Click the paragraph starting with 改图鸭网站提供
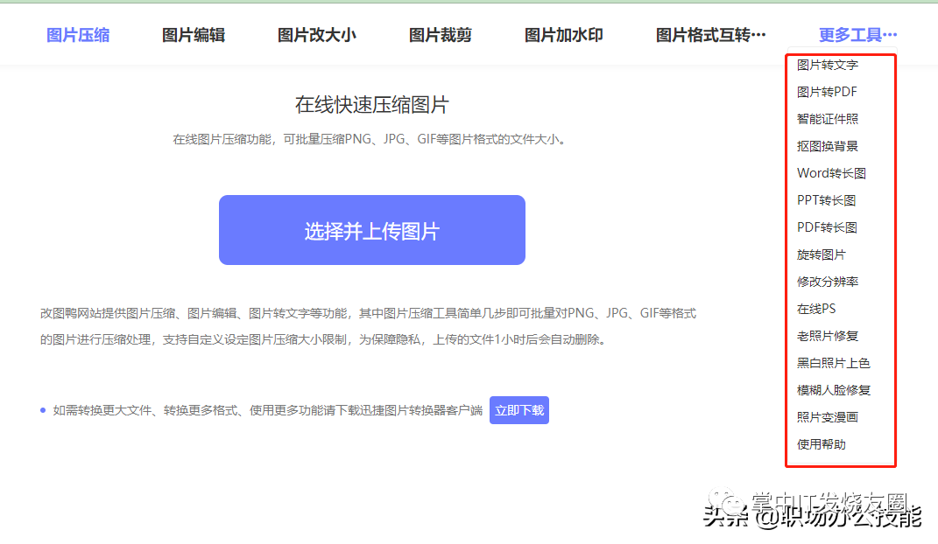The image size is (938, 544). 368,326
